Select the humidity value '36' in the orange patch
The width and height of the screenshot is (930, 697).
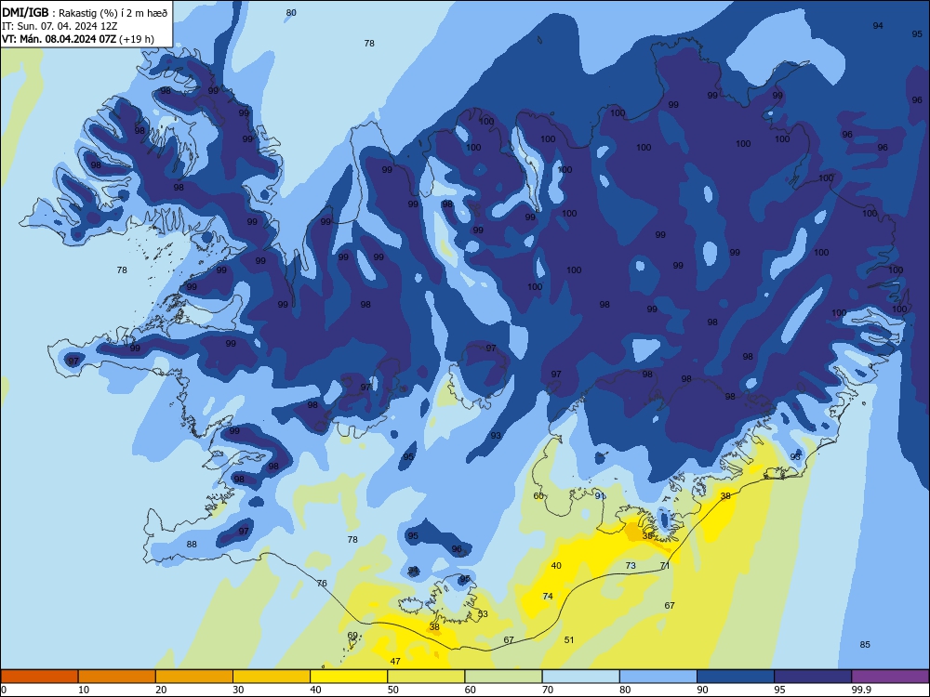[647, 535]
